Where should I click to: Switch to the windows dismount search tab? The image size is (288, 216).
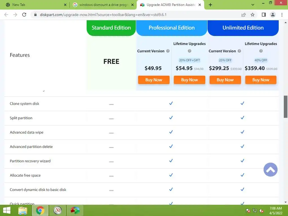pos(103,5)
